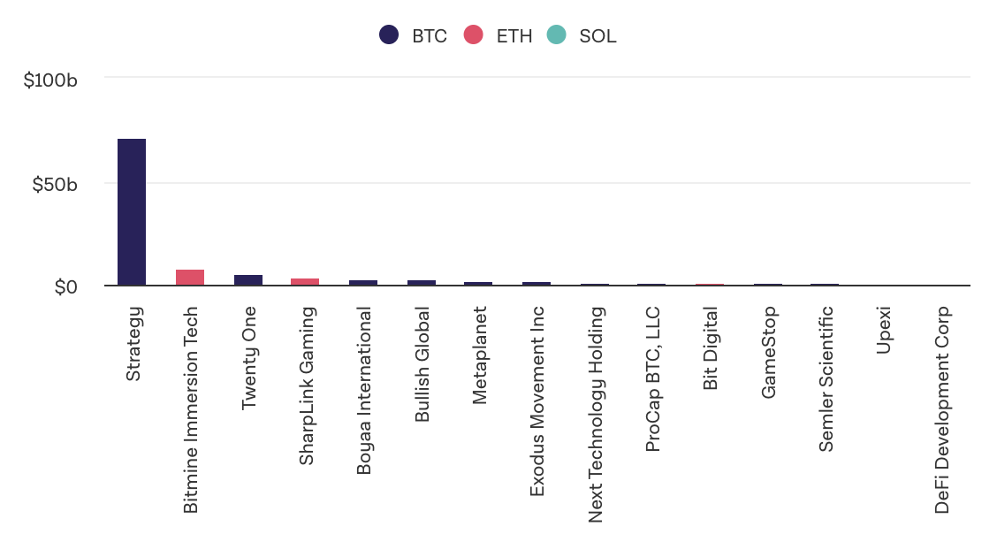Click the Boyaa International bar
This screenshot has height=534, width=997.
363,283
